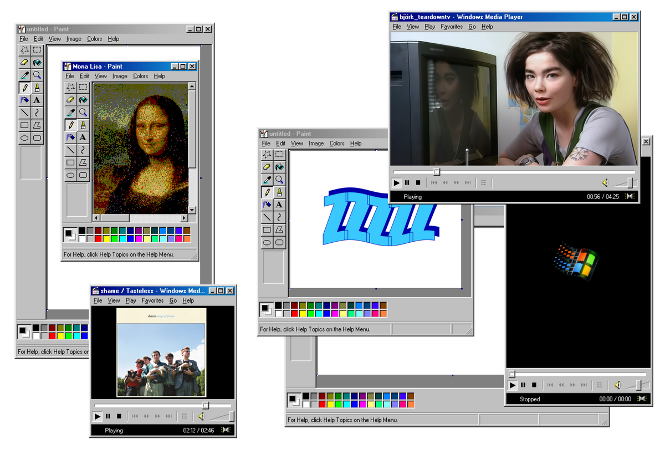This screenshot has height=449, width=665.
Task: Open Image menu in blue-shape Paint window
Action: tap(316, 144)
